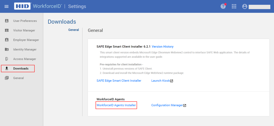Open the Configuration Manager external link
The width and height of the screenshot is (274, 126).
(169, 105)
